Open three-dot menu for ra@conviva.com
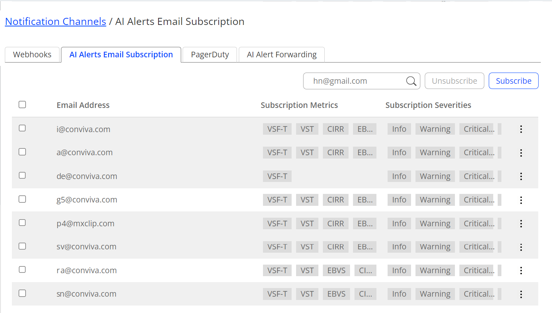The width and height of the screenshot is (552, 313). (x=521, y=271)
